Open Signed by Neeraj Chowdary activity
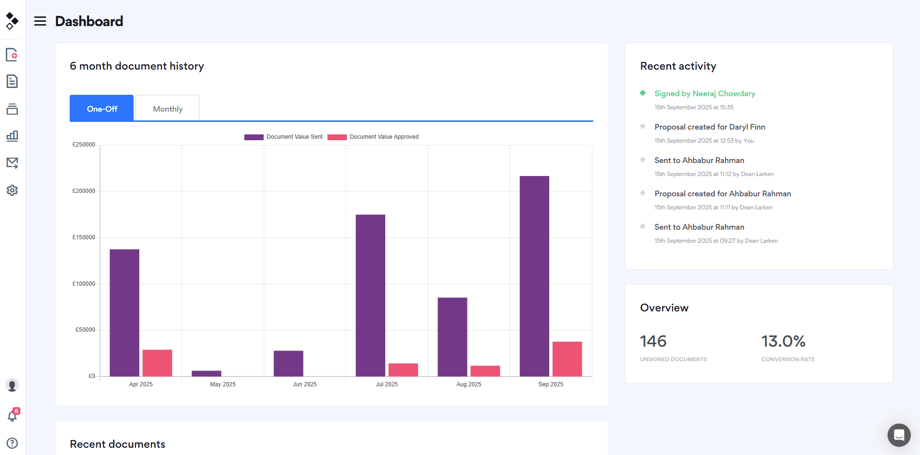The width and height of the screenshot is (920, 455). tap(705, 94)
